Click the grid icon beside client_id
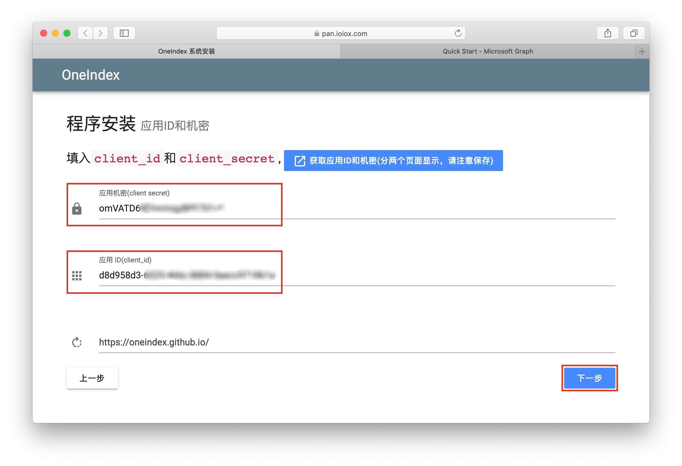 point(77,275)
